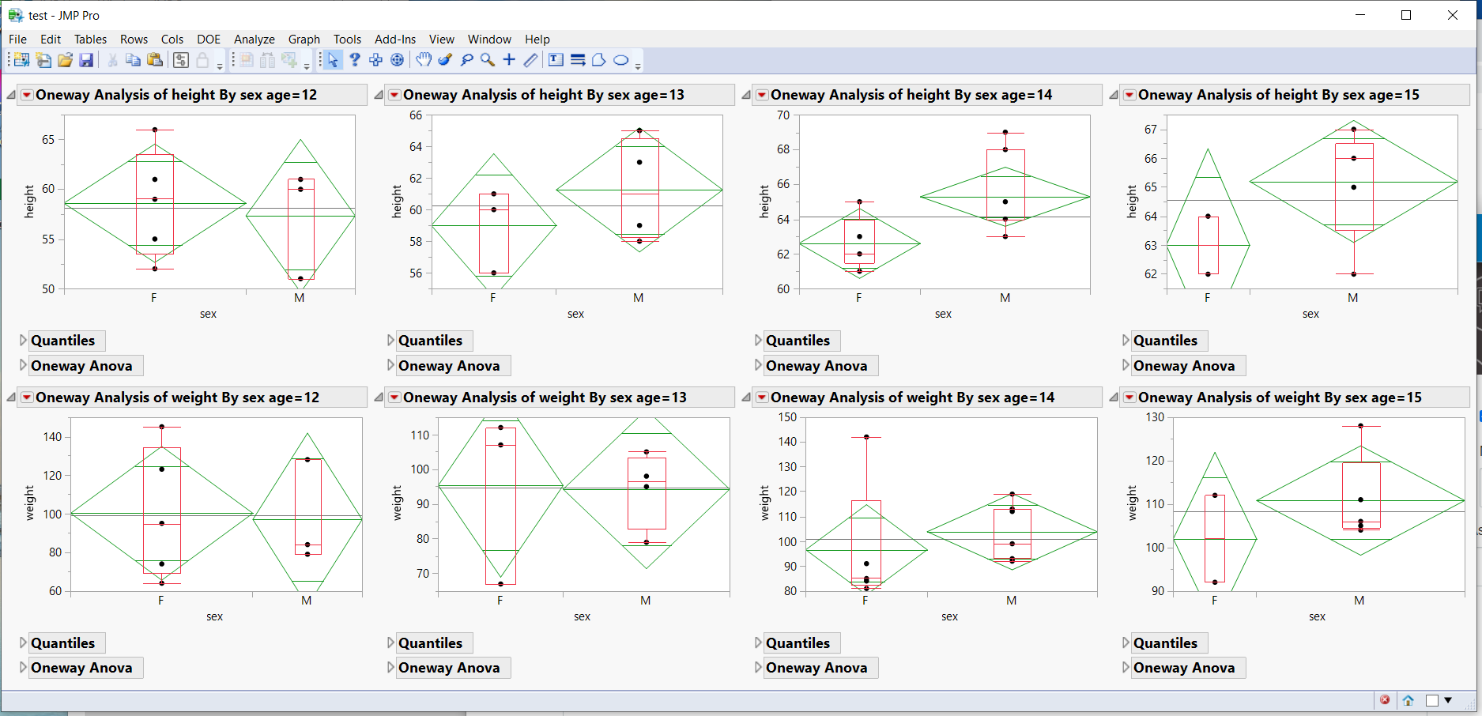Open the Home window via status bar icon

pos(1408,700)
